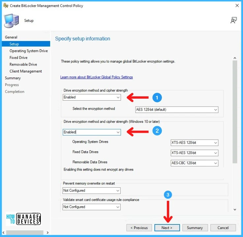
Task: Click the vertical scrollbar thumb
Action: (x=235, y=112)
